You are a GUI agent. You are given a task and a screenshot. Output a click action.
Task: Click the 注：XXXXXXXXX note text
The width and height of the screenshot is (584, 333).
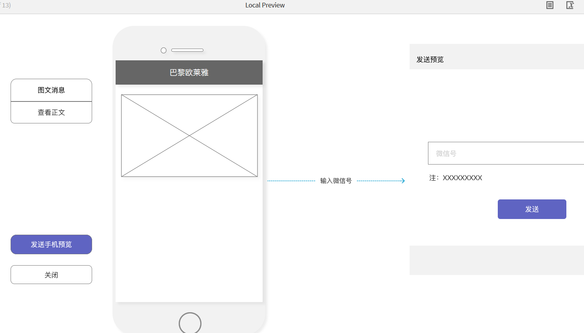[455, 178]
